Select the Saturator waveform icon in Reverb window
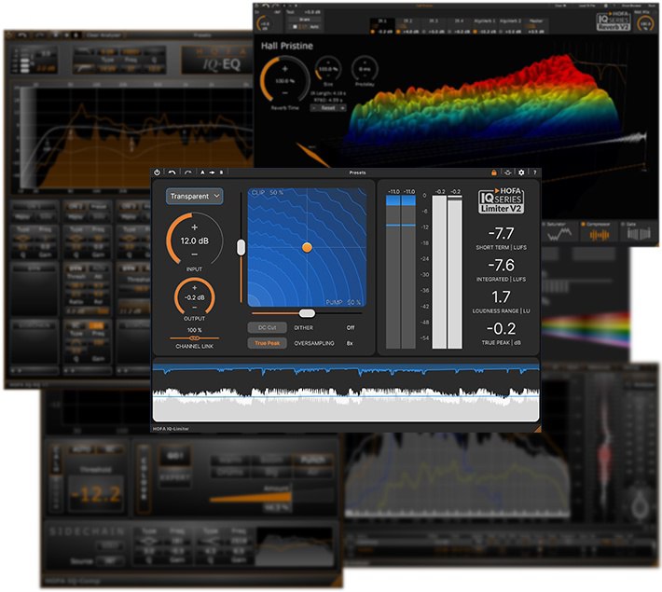662x592 pixels. coord(559,235)
